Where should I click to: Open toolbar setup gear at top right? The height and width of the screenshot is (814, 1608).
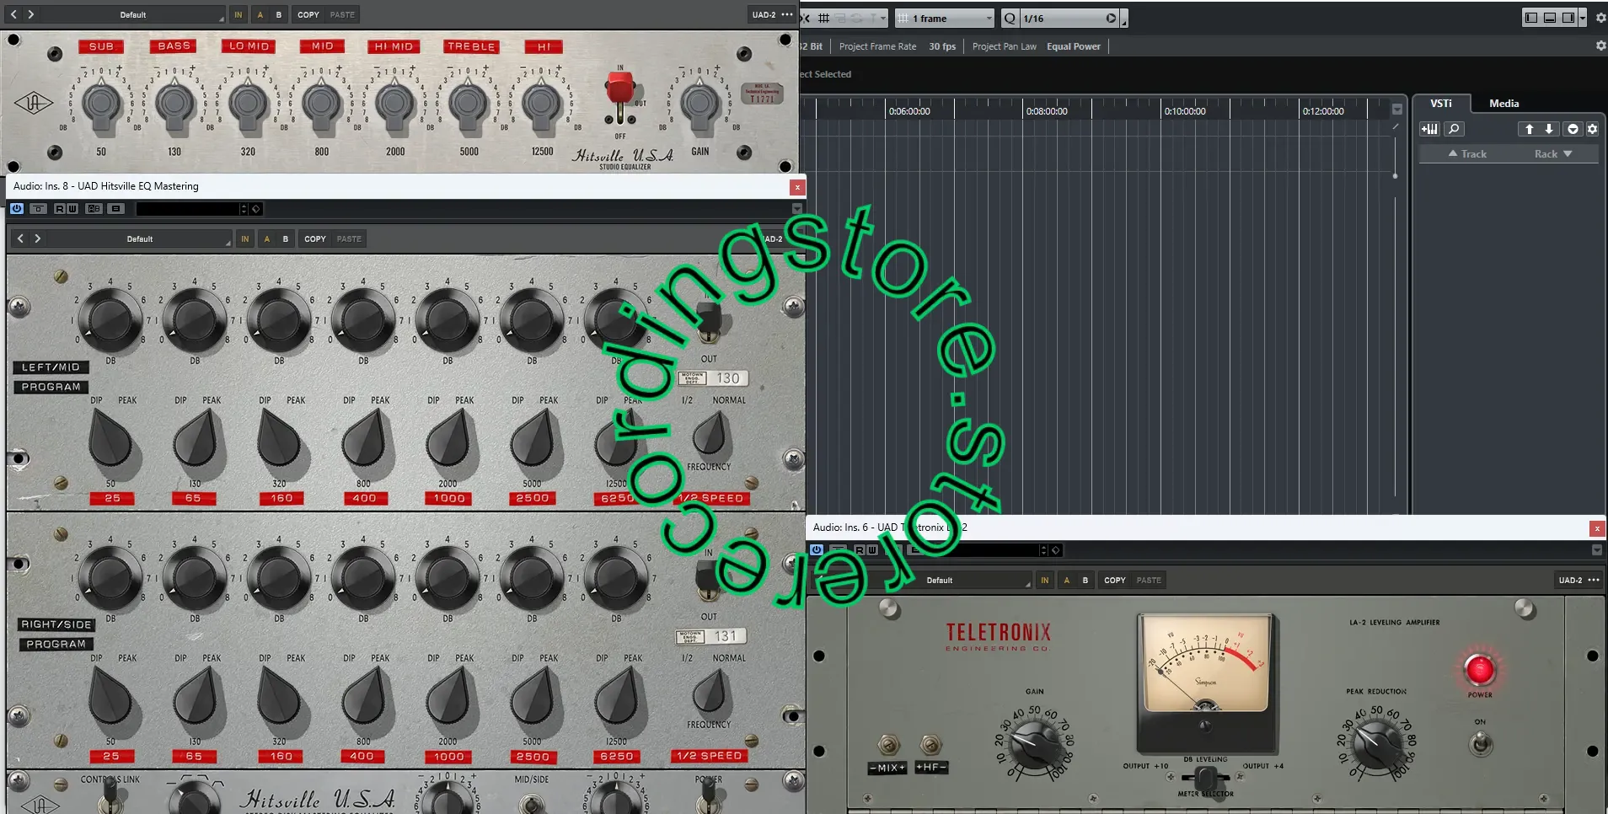[x=1600, y=18]
